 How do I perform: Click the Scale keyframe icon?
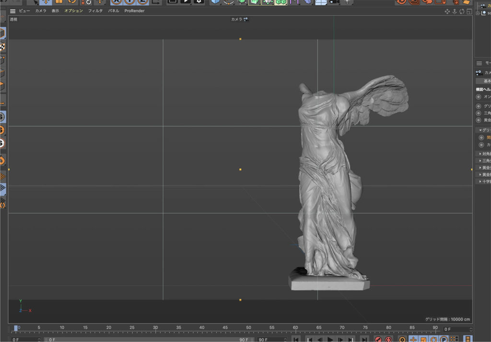click(423, 339)
